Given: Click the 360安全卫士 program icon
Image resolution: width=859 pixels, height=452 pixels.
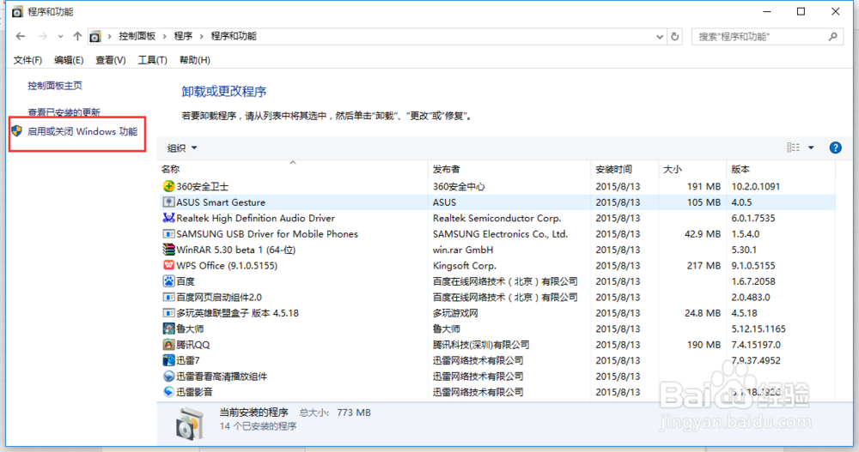Looking at the screenshot, I should click(x=168, y=187).
